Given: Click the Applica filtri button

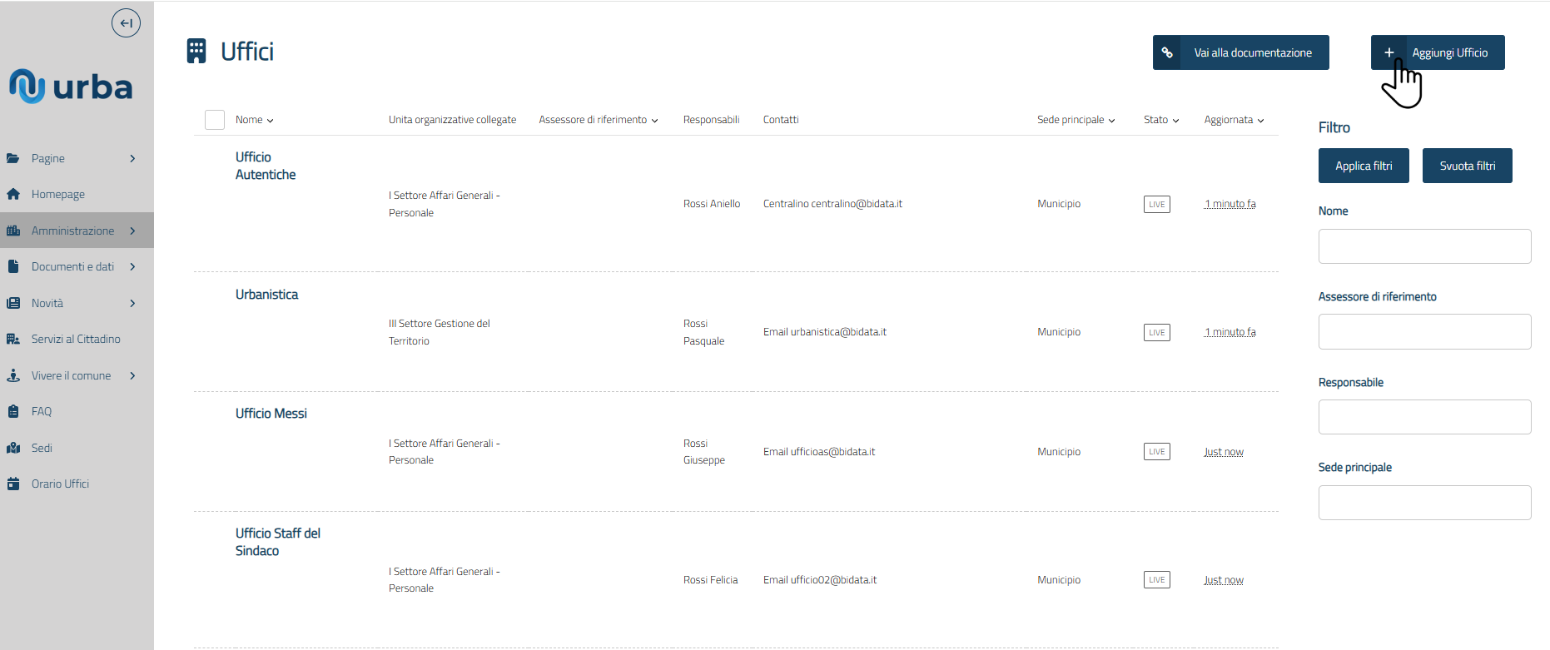Looking at the screenshot, I should [x=1364, y=166].
